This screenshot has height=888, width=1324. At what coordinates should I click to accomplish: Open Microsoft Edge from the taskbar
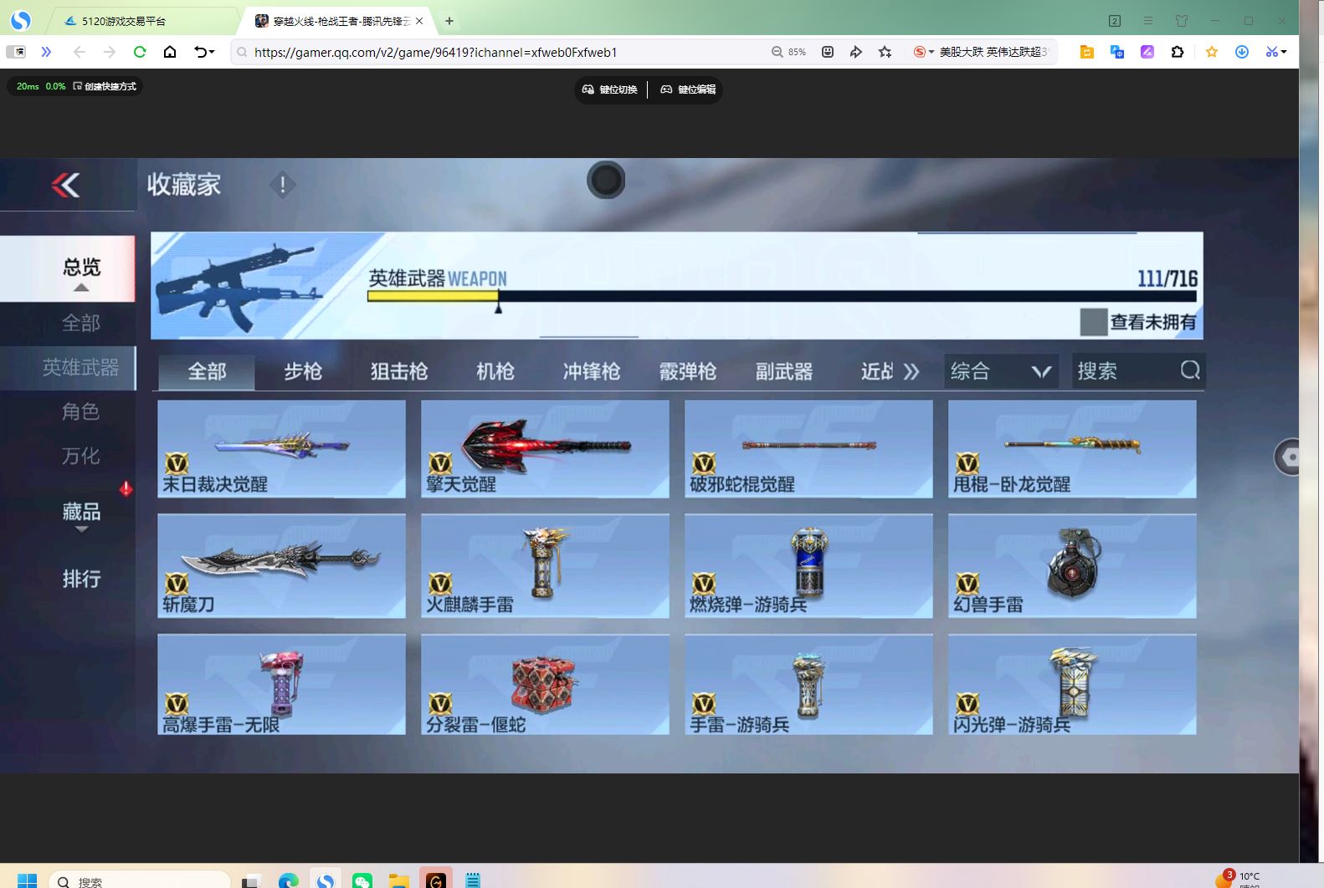coord(289,880)
